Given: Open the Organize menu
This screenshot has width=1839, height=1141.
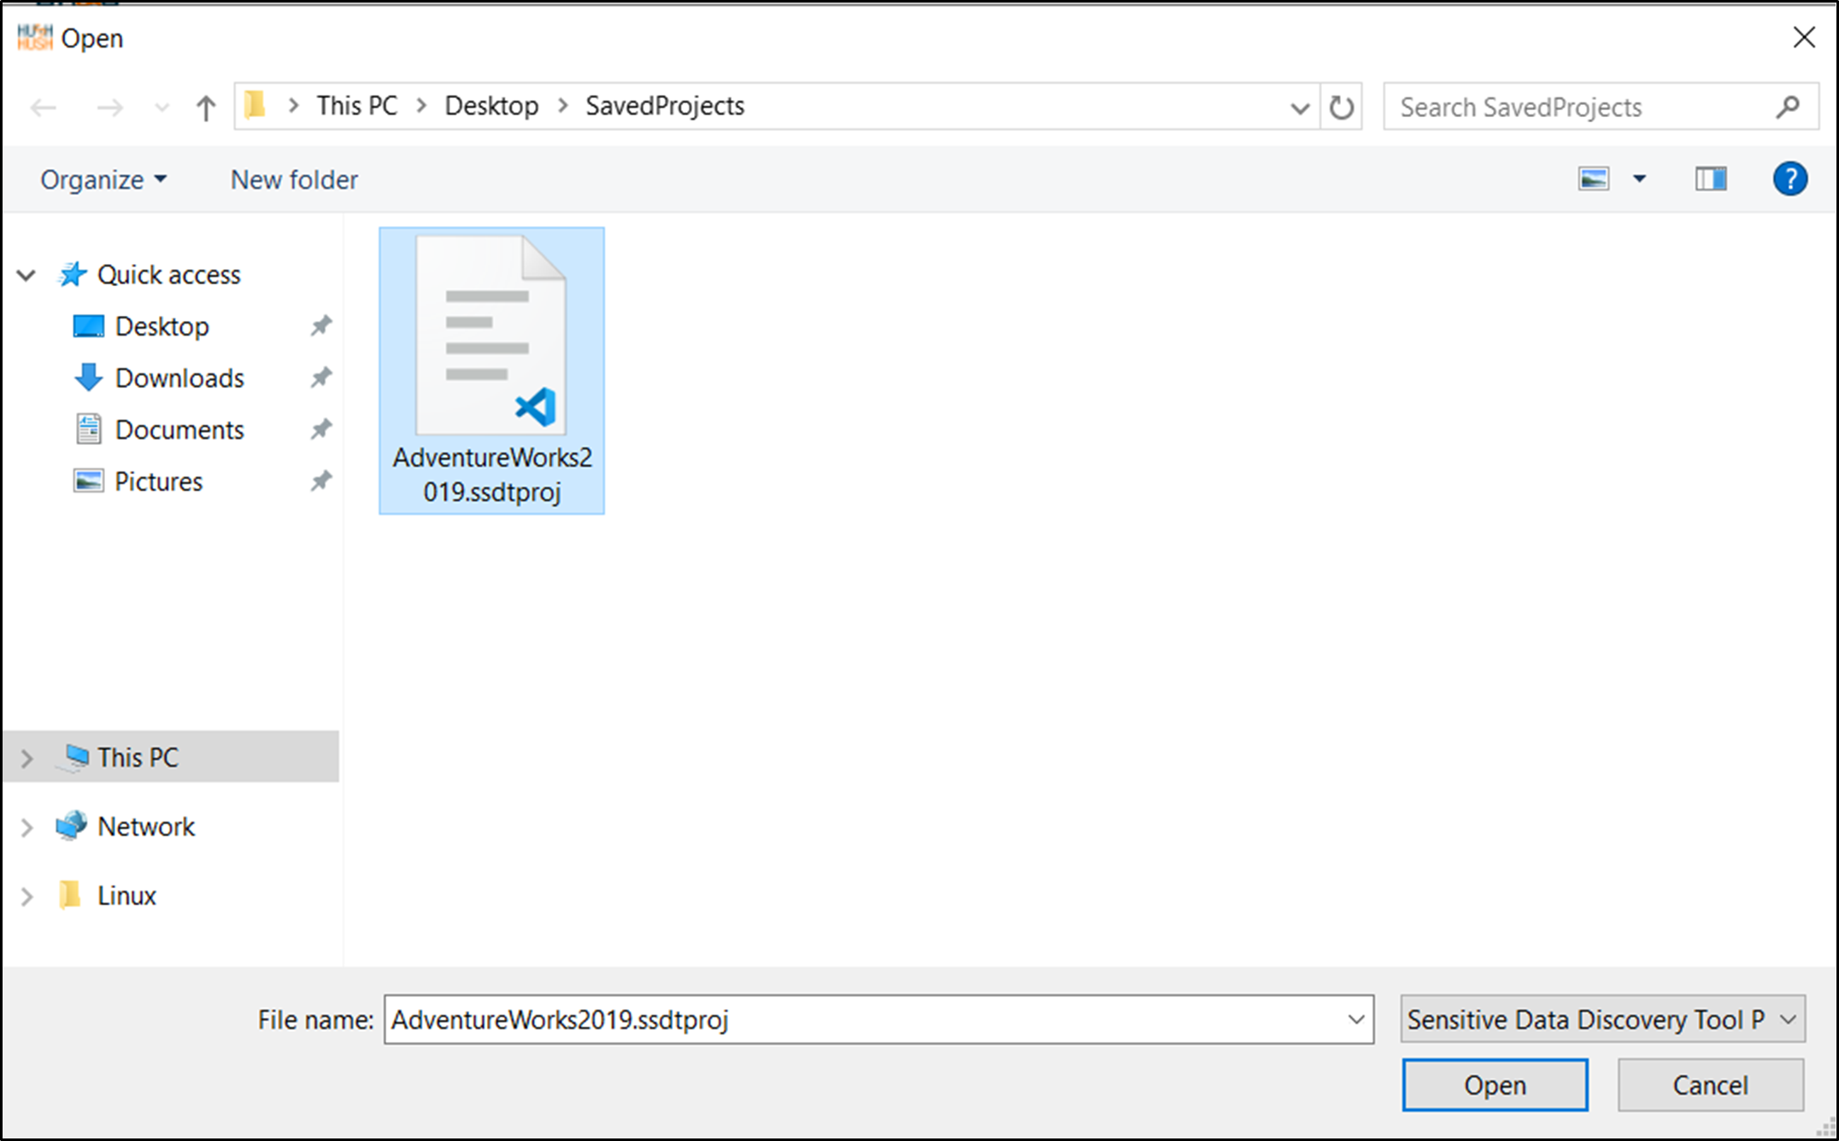Looking at the screenshot, I should point(103,179).
